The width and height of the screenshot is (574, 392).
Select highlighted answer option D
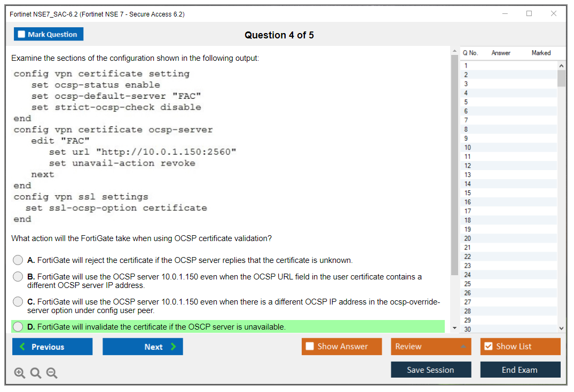click(x=18, y=326)
